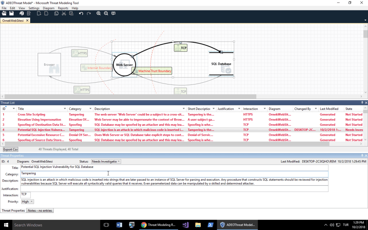Undo the last action
Screen dimensions: 368x230
click(x=81, y=13)
